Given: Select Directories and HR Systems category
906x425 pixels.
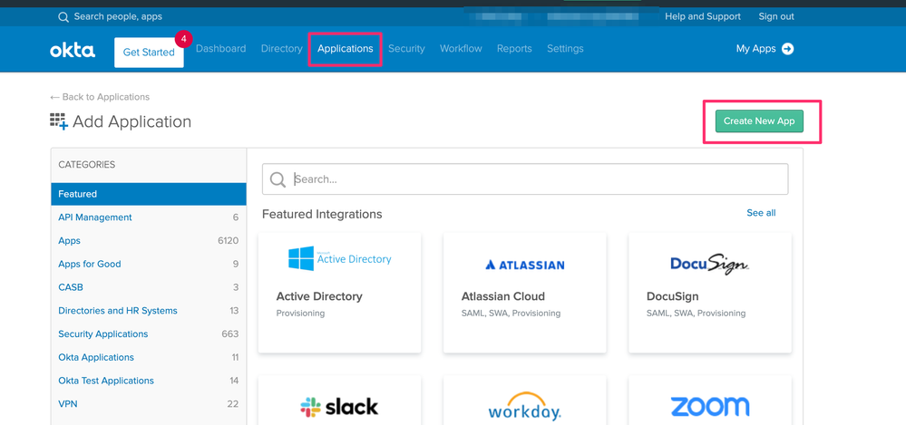Looking at the screenshot, I should point(149,311).
